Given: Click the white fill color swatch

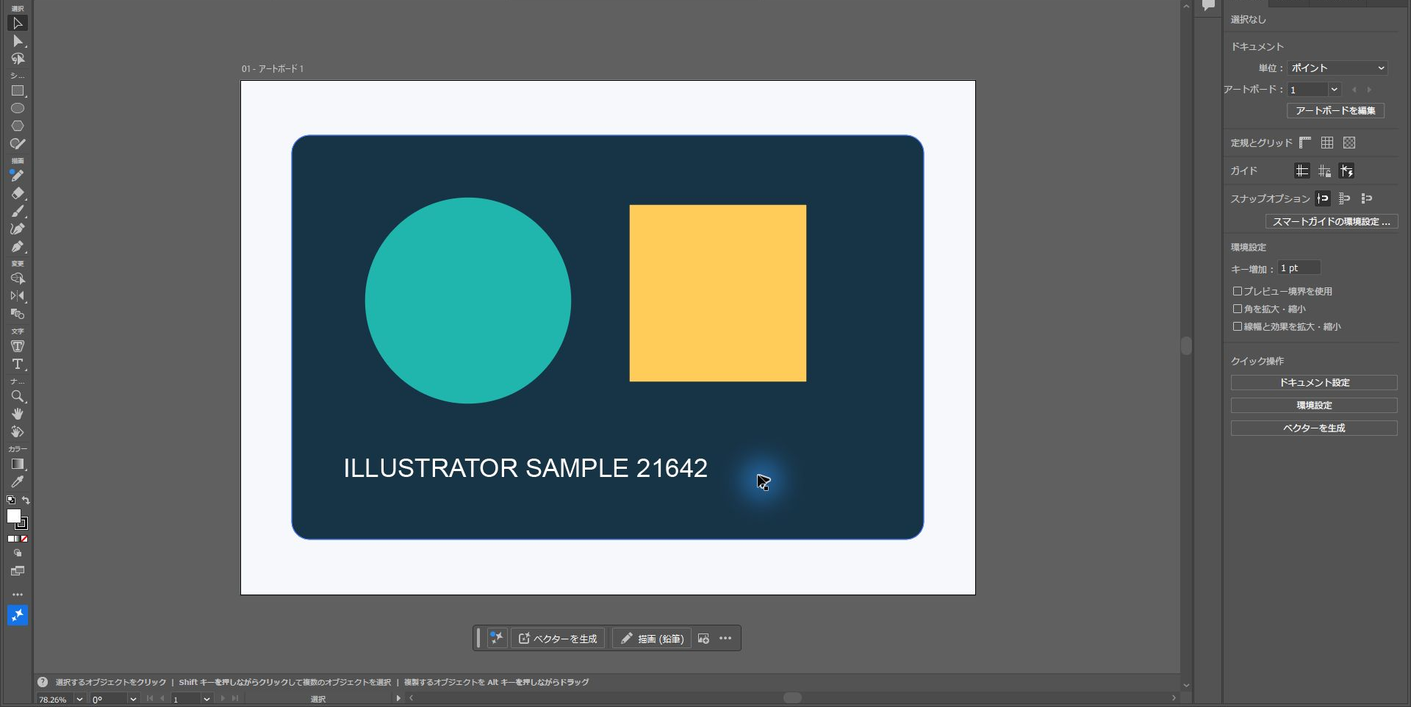Looking at the screenshot, I should click(13, 516).
